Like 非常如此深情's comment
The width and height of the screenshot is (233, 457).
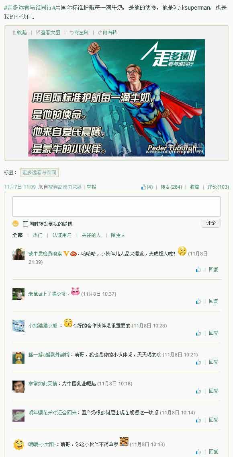tap(198, 391)
